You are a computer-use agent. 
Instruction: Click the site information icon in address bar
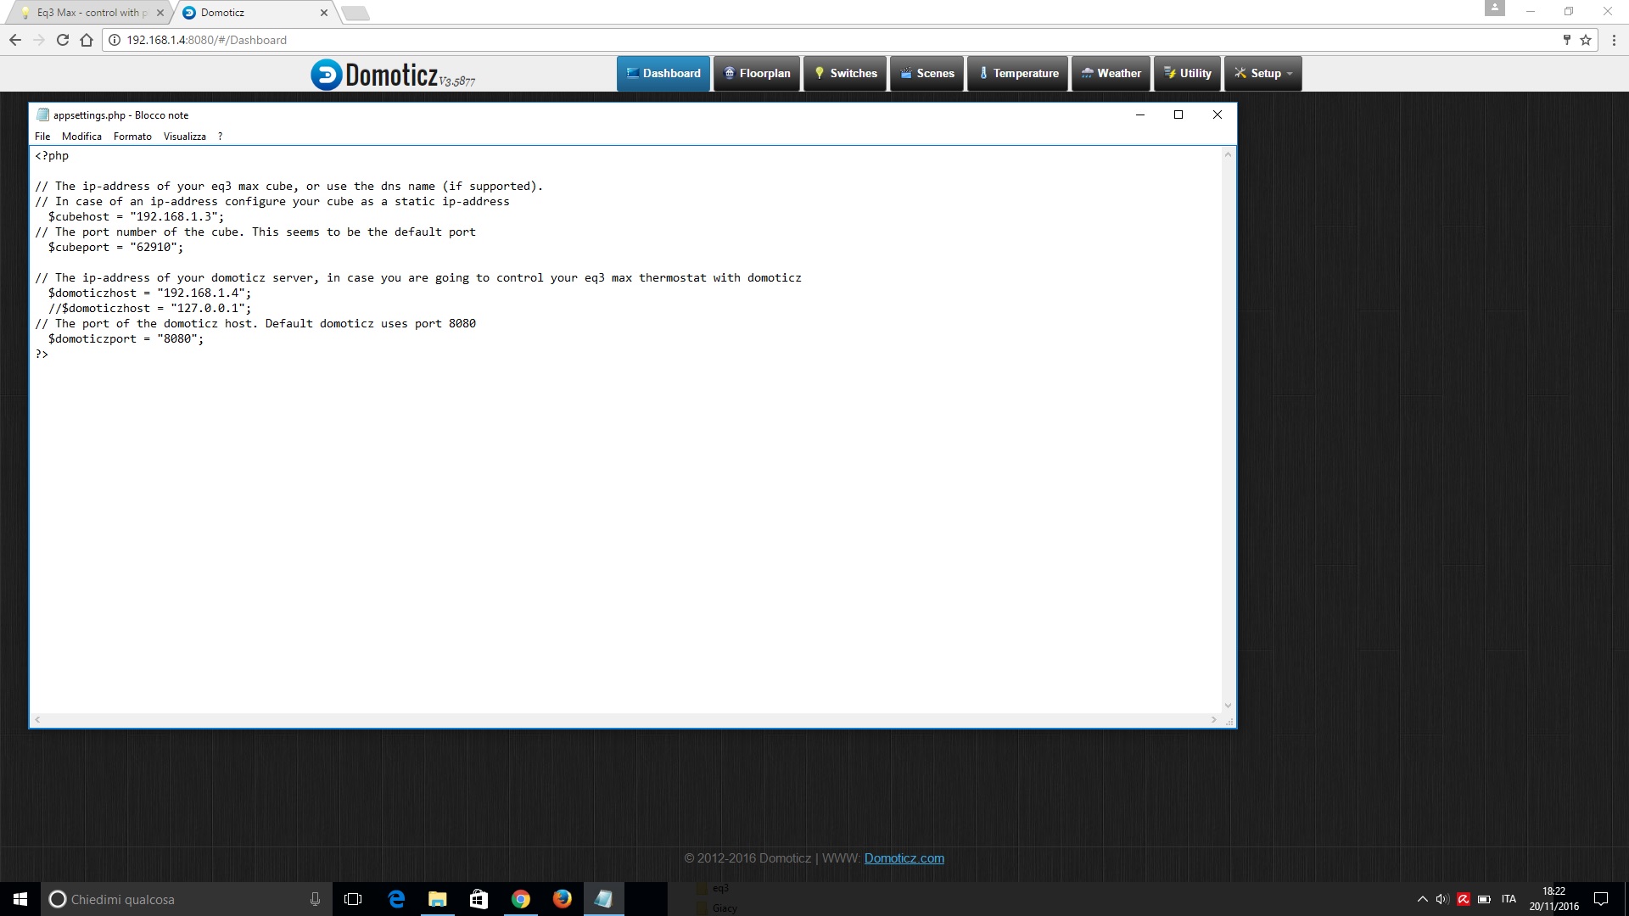pyautogui.click(x=115, y=40)
